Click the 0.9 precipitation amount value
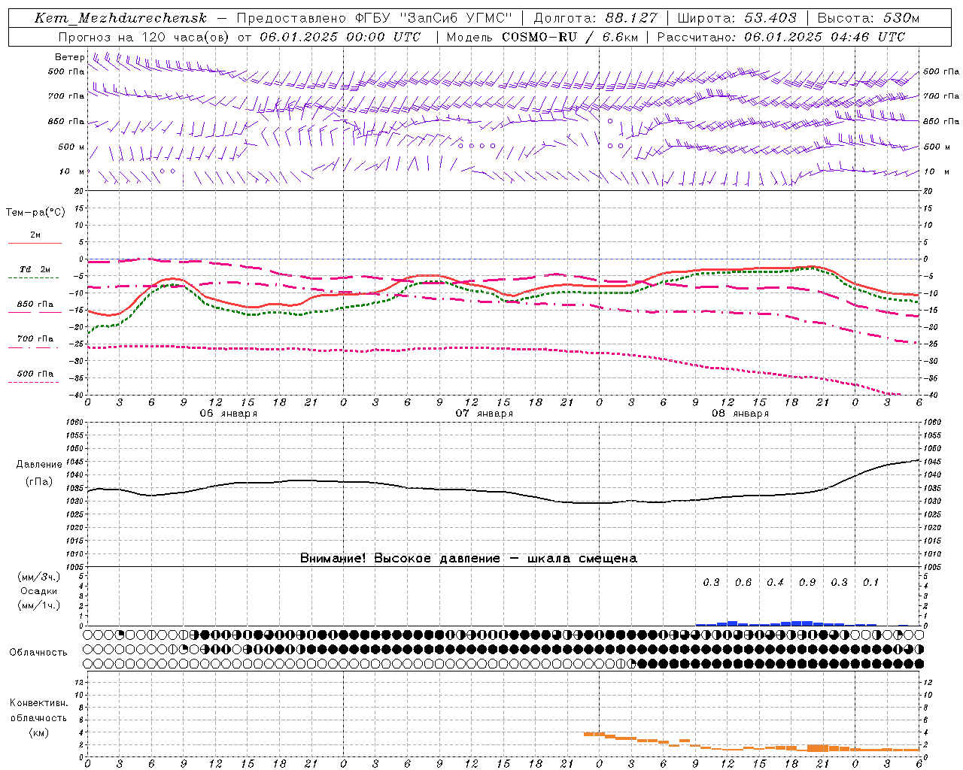This screenshot has height=770, width=963. (x=807, y=582)
